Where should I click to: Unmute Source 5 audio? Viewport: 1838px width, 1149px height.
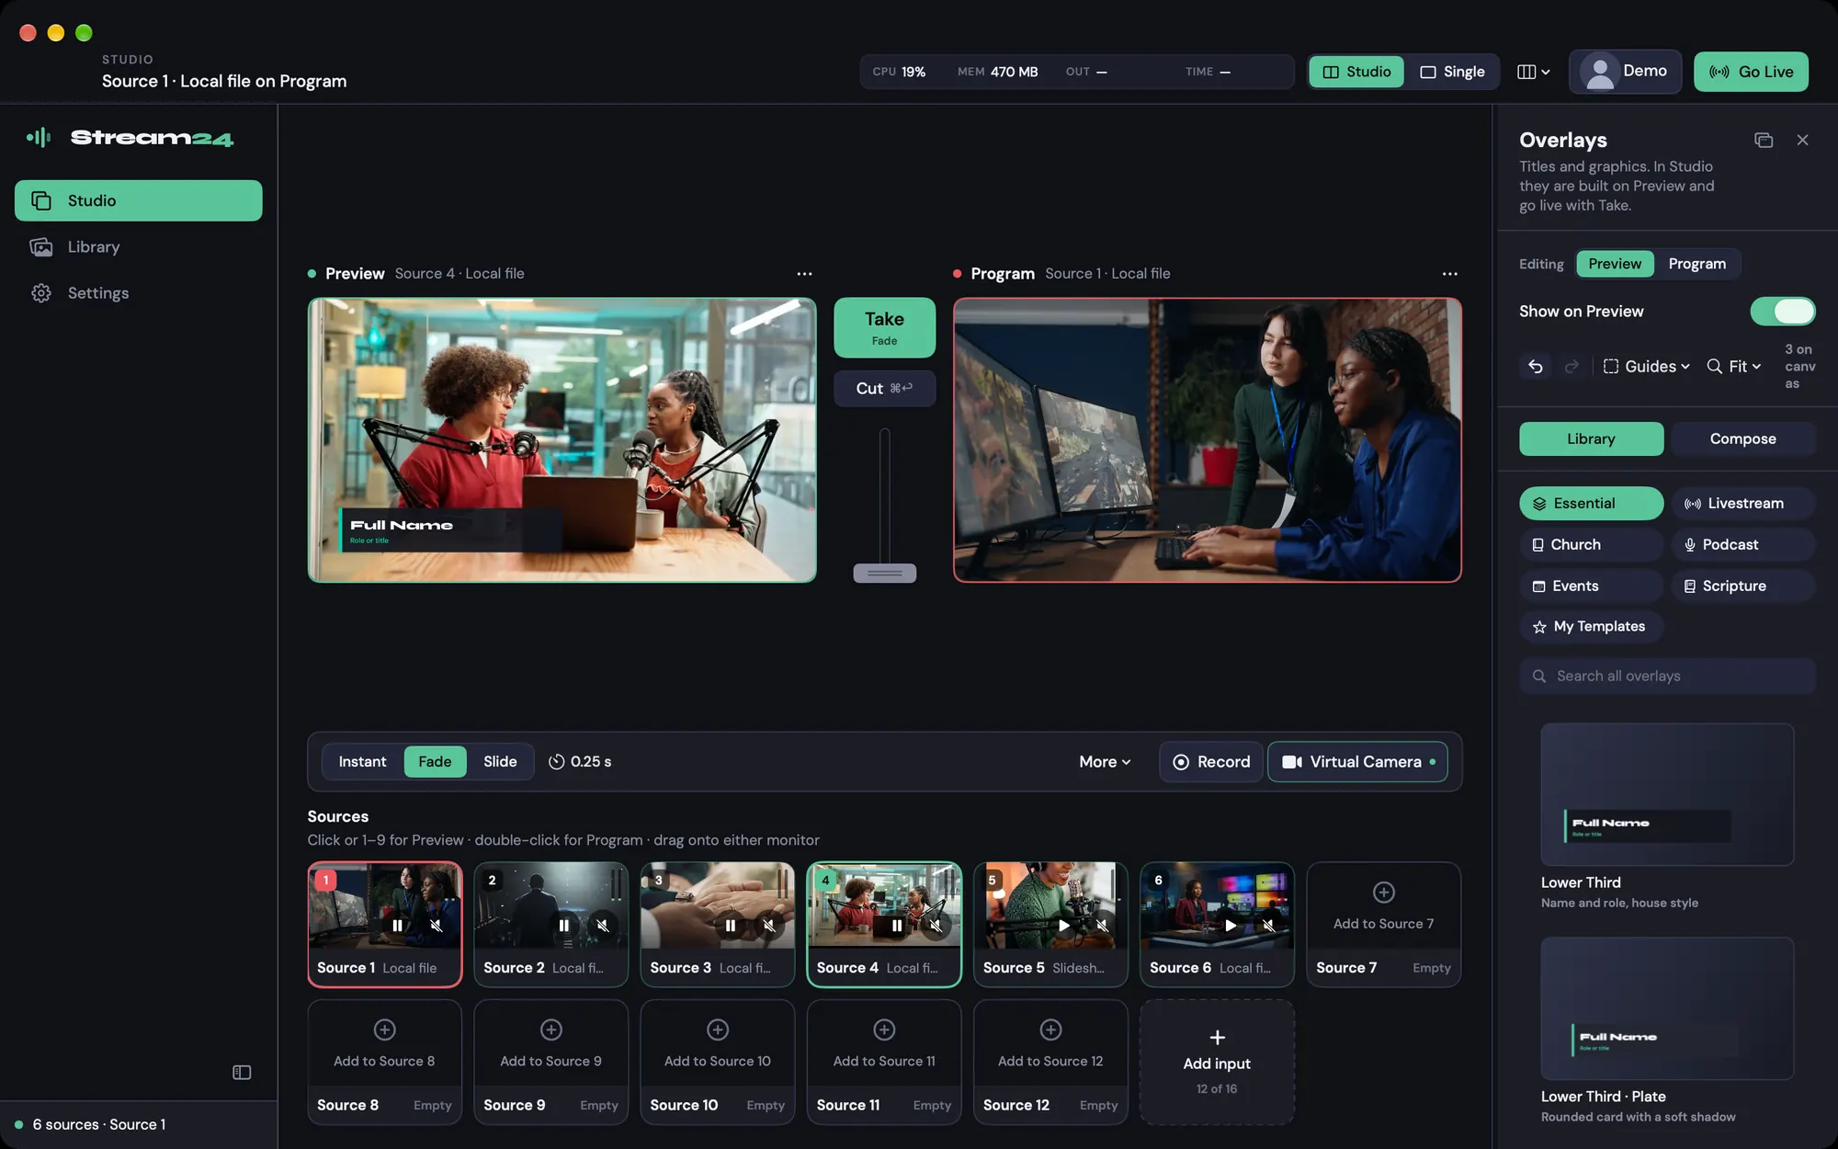point(1102,926)
